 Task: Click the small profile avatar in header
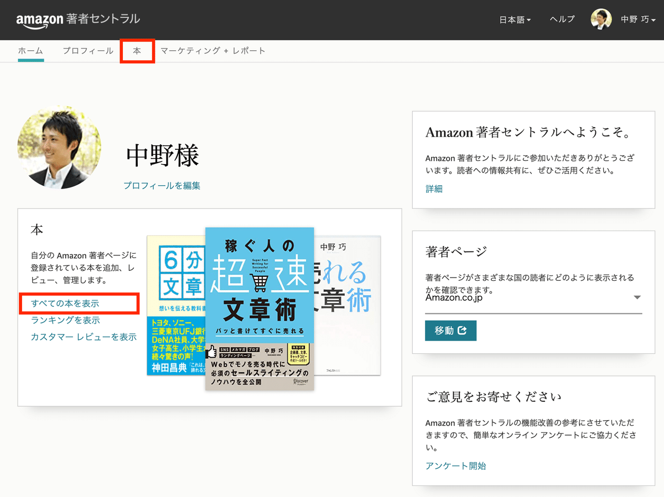pyautogui.click(x=601, y=19)
